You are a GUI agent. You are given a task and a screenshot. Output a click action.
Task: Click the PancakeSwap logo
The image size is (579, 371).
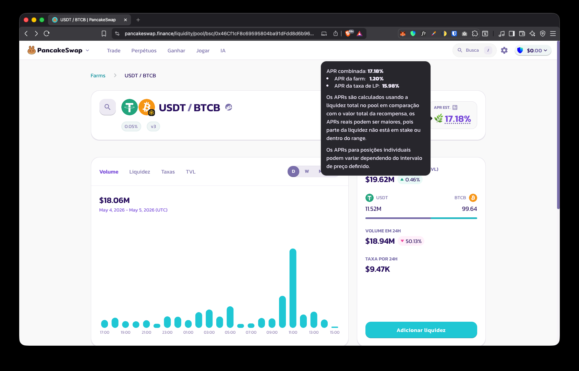(x=55, y=50)
